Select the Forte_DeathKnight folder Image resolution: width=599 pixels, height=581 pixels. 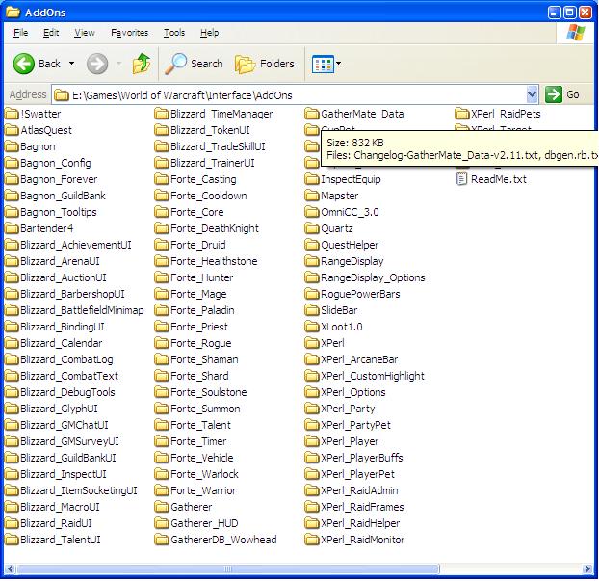(214, 228)
